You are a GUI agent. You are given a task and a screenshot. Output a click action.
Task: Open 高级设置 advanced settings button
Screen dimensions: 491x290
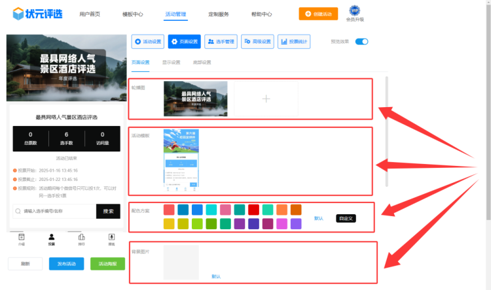click(257, 42)
